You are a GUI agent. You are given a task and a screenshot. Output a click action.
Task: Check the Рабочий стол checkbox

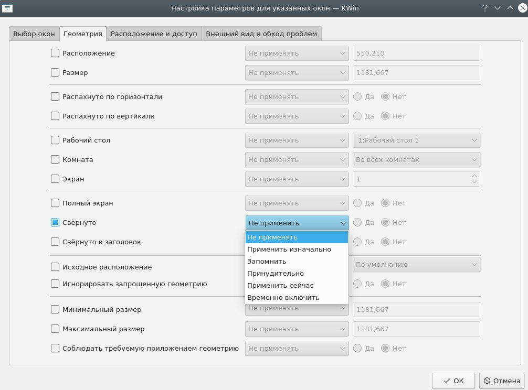pyautogui.click(x=55, y=140)
